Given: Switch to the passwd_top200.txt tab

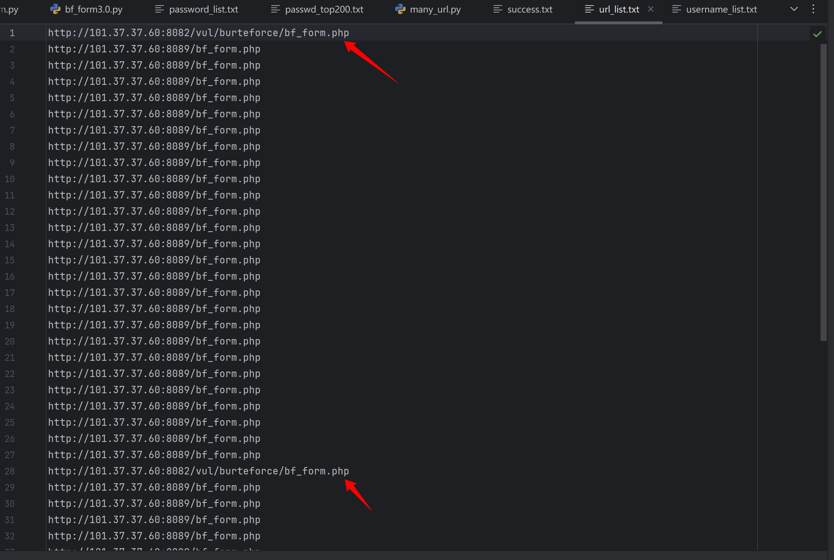Looking at the screenshot, I should pyautogui.click(x=324, y=9).
